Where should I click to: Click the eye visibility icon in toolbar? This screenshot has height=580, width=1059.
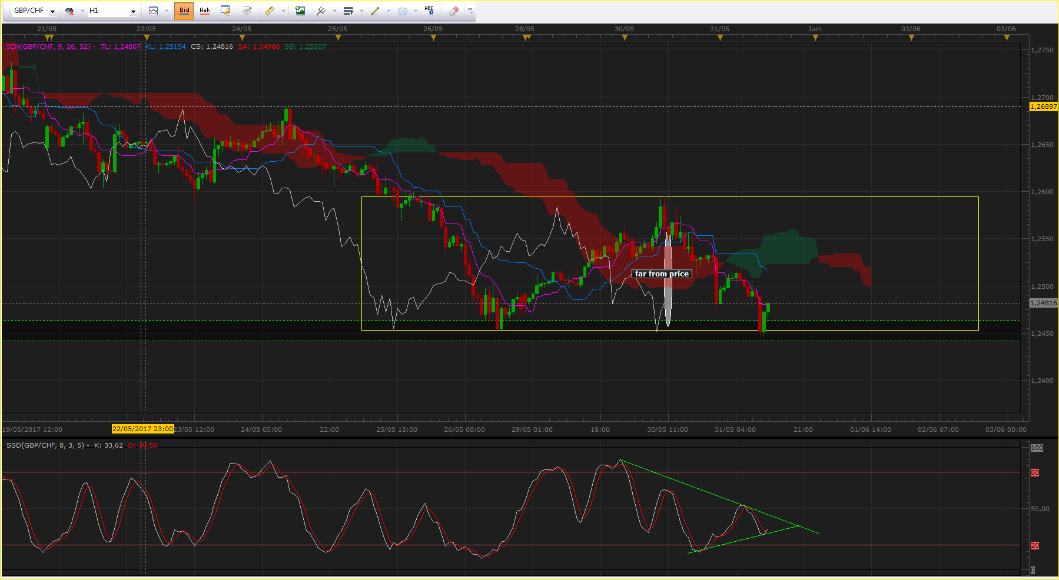point(247,11)
